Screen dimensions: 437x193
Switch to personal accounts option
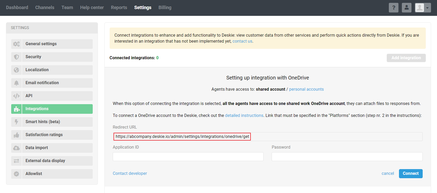coord(306,89)
